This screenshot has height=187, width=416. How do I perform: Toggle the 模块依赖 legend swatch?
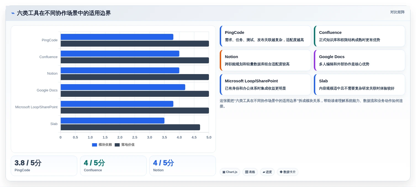(x=94, y=145)
